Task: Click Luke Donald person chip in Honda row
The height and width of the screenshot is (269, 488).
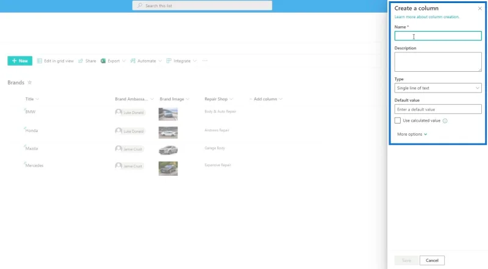Action: [129, 131]
